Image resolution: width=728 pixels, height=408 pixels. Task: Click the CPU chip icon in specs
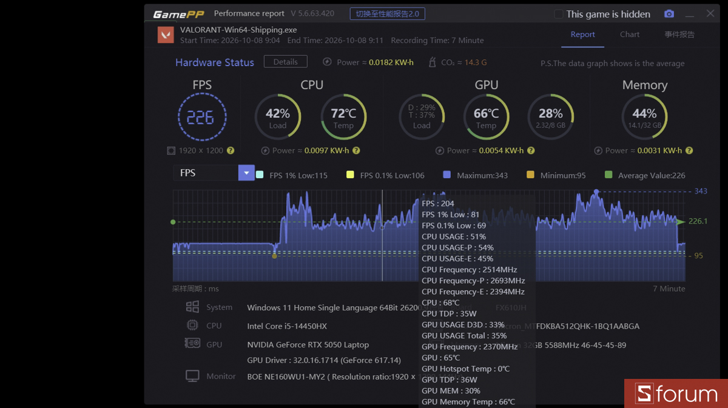pos(192,325)
